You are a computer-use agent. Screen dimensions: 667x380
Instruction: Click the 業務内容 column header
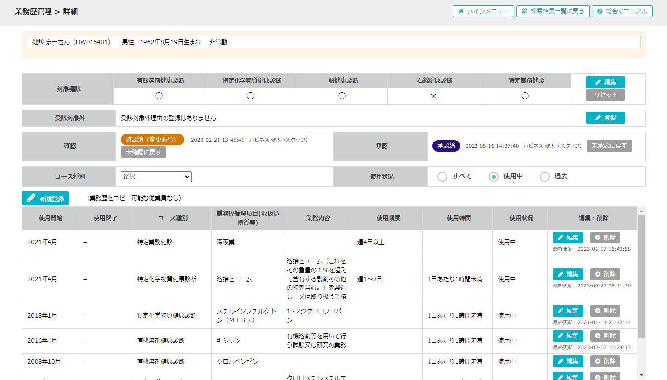tap(317, 218)
